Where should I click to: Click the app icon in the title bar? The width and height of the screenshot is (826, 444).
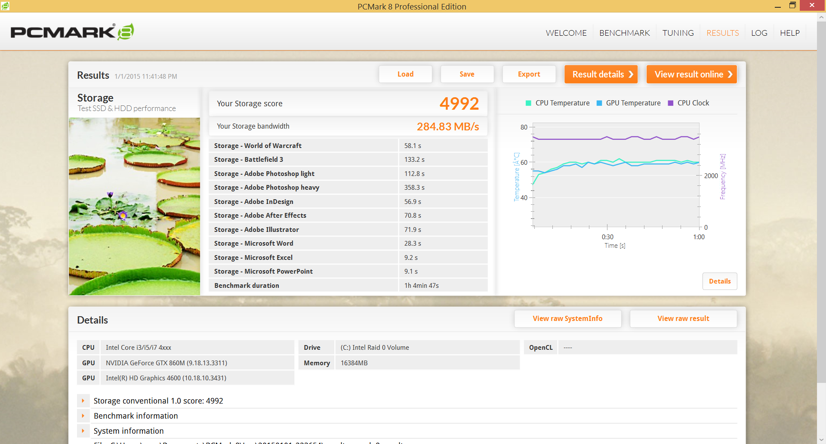pyautogui.click(x=5, y=6)
